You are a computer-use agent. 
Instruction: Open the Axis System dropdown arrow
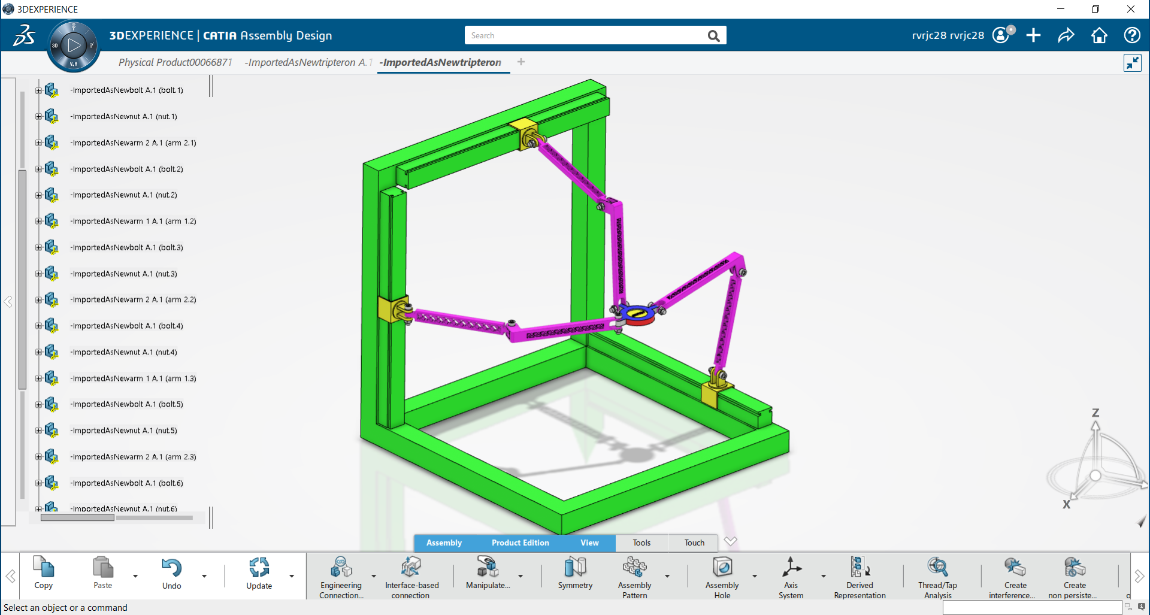click(824, 576)
